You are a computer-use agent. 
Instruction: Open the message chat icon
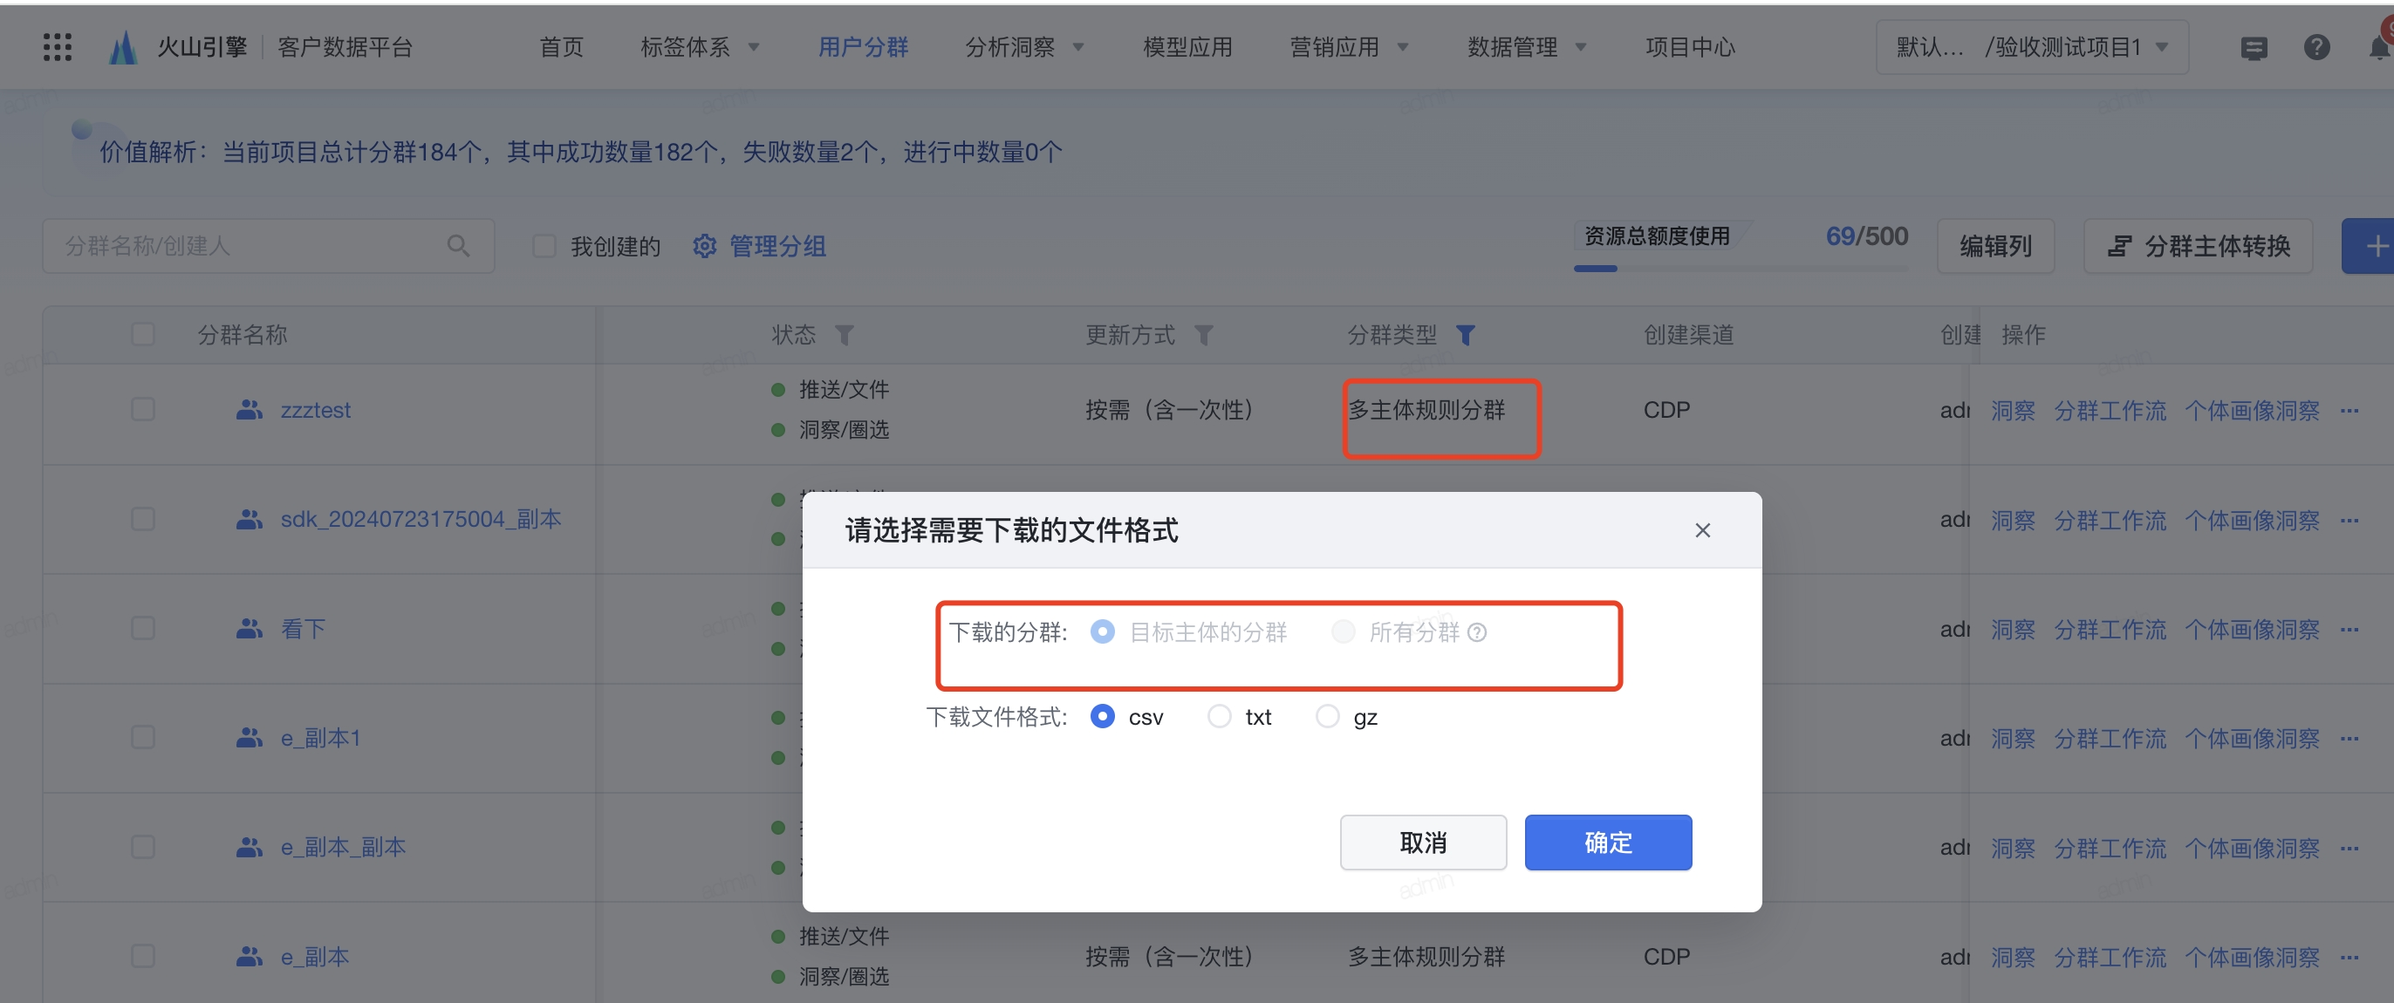(x=2254, y=47)
